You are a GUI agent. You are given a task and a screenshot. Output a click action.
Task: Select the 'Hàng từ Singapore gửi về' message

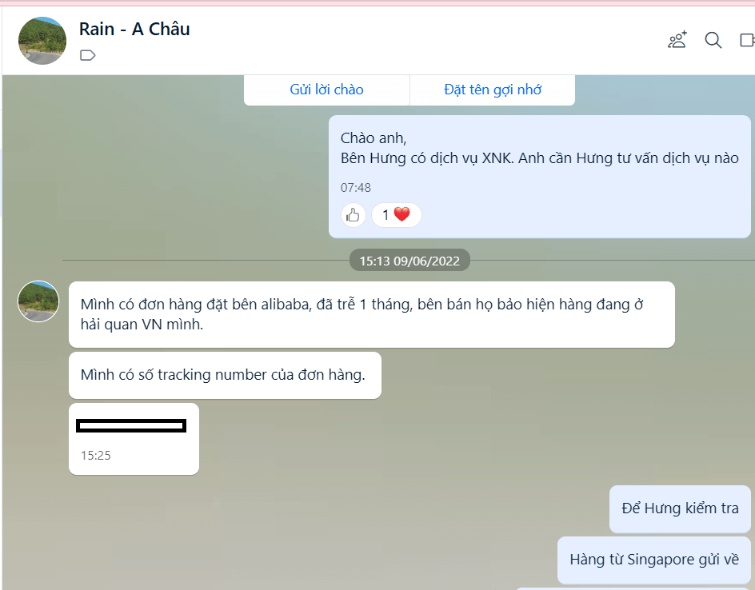[x=654, y=560]
